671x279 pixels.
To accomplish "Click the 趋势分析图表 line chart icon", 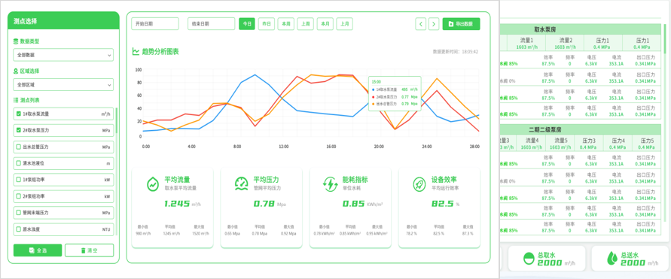I will click(x=136, y=52).
